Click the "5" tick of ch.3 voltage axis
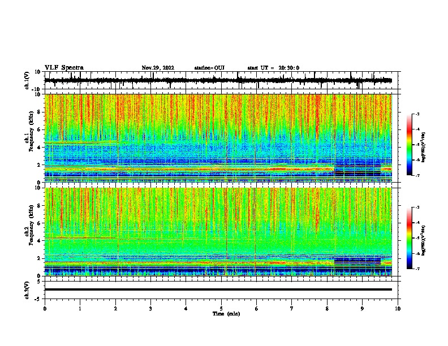This screenshot has width=448, height=346. point(39,281)
